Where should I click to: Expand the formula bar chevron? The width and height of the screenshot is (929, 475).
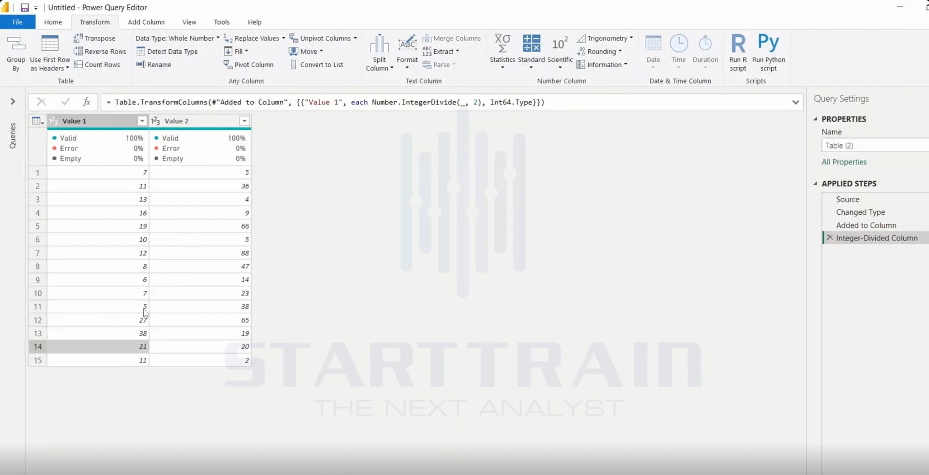point(795,102)
